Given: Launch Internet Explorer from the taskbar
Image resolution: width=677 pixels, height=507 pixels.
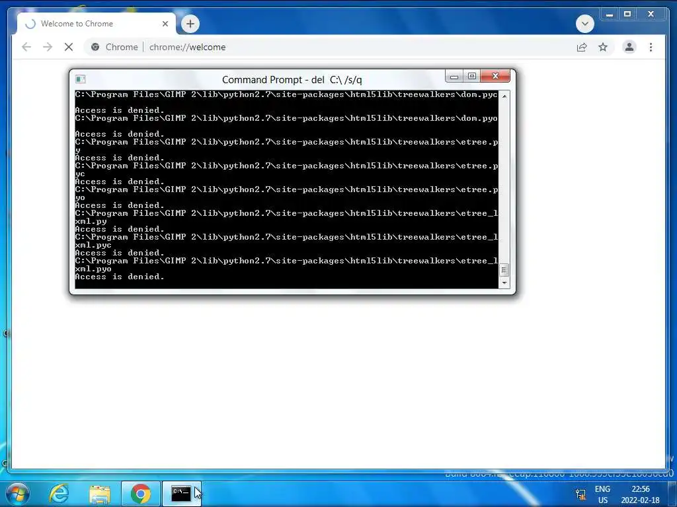Looking at the screenshot, I should [59, 494].
